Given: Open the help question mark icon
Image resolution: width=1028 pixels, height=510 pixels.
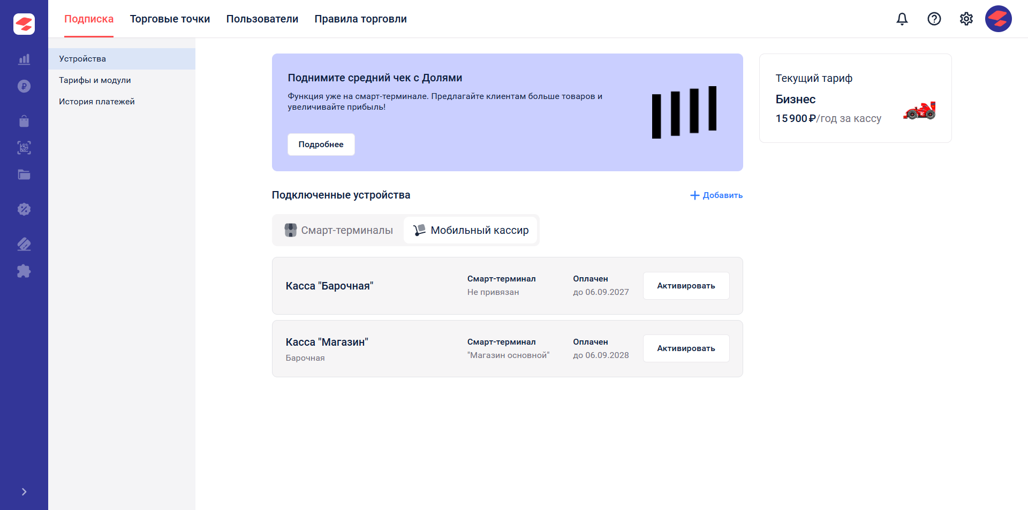Looking at the screenshot, I should click(x=934, y=19).
